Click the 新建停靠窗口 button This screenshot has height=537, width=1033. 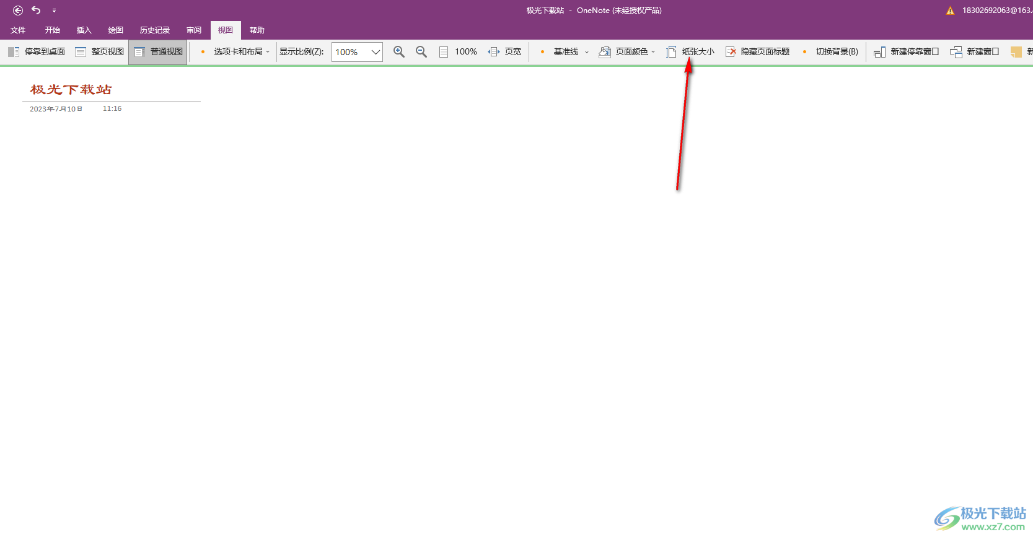906,52
